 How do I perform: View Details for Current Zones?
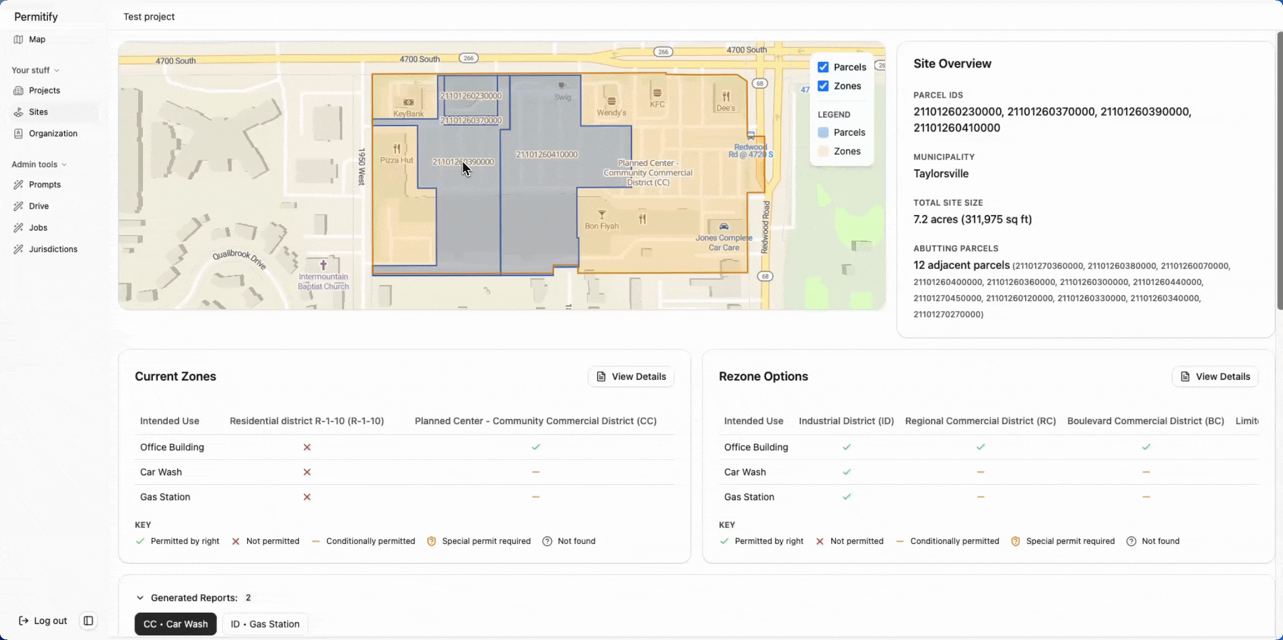click(631, 377)
